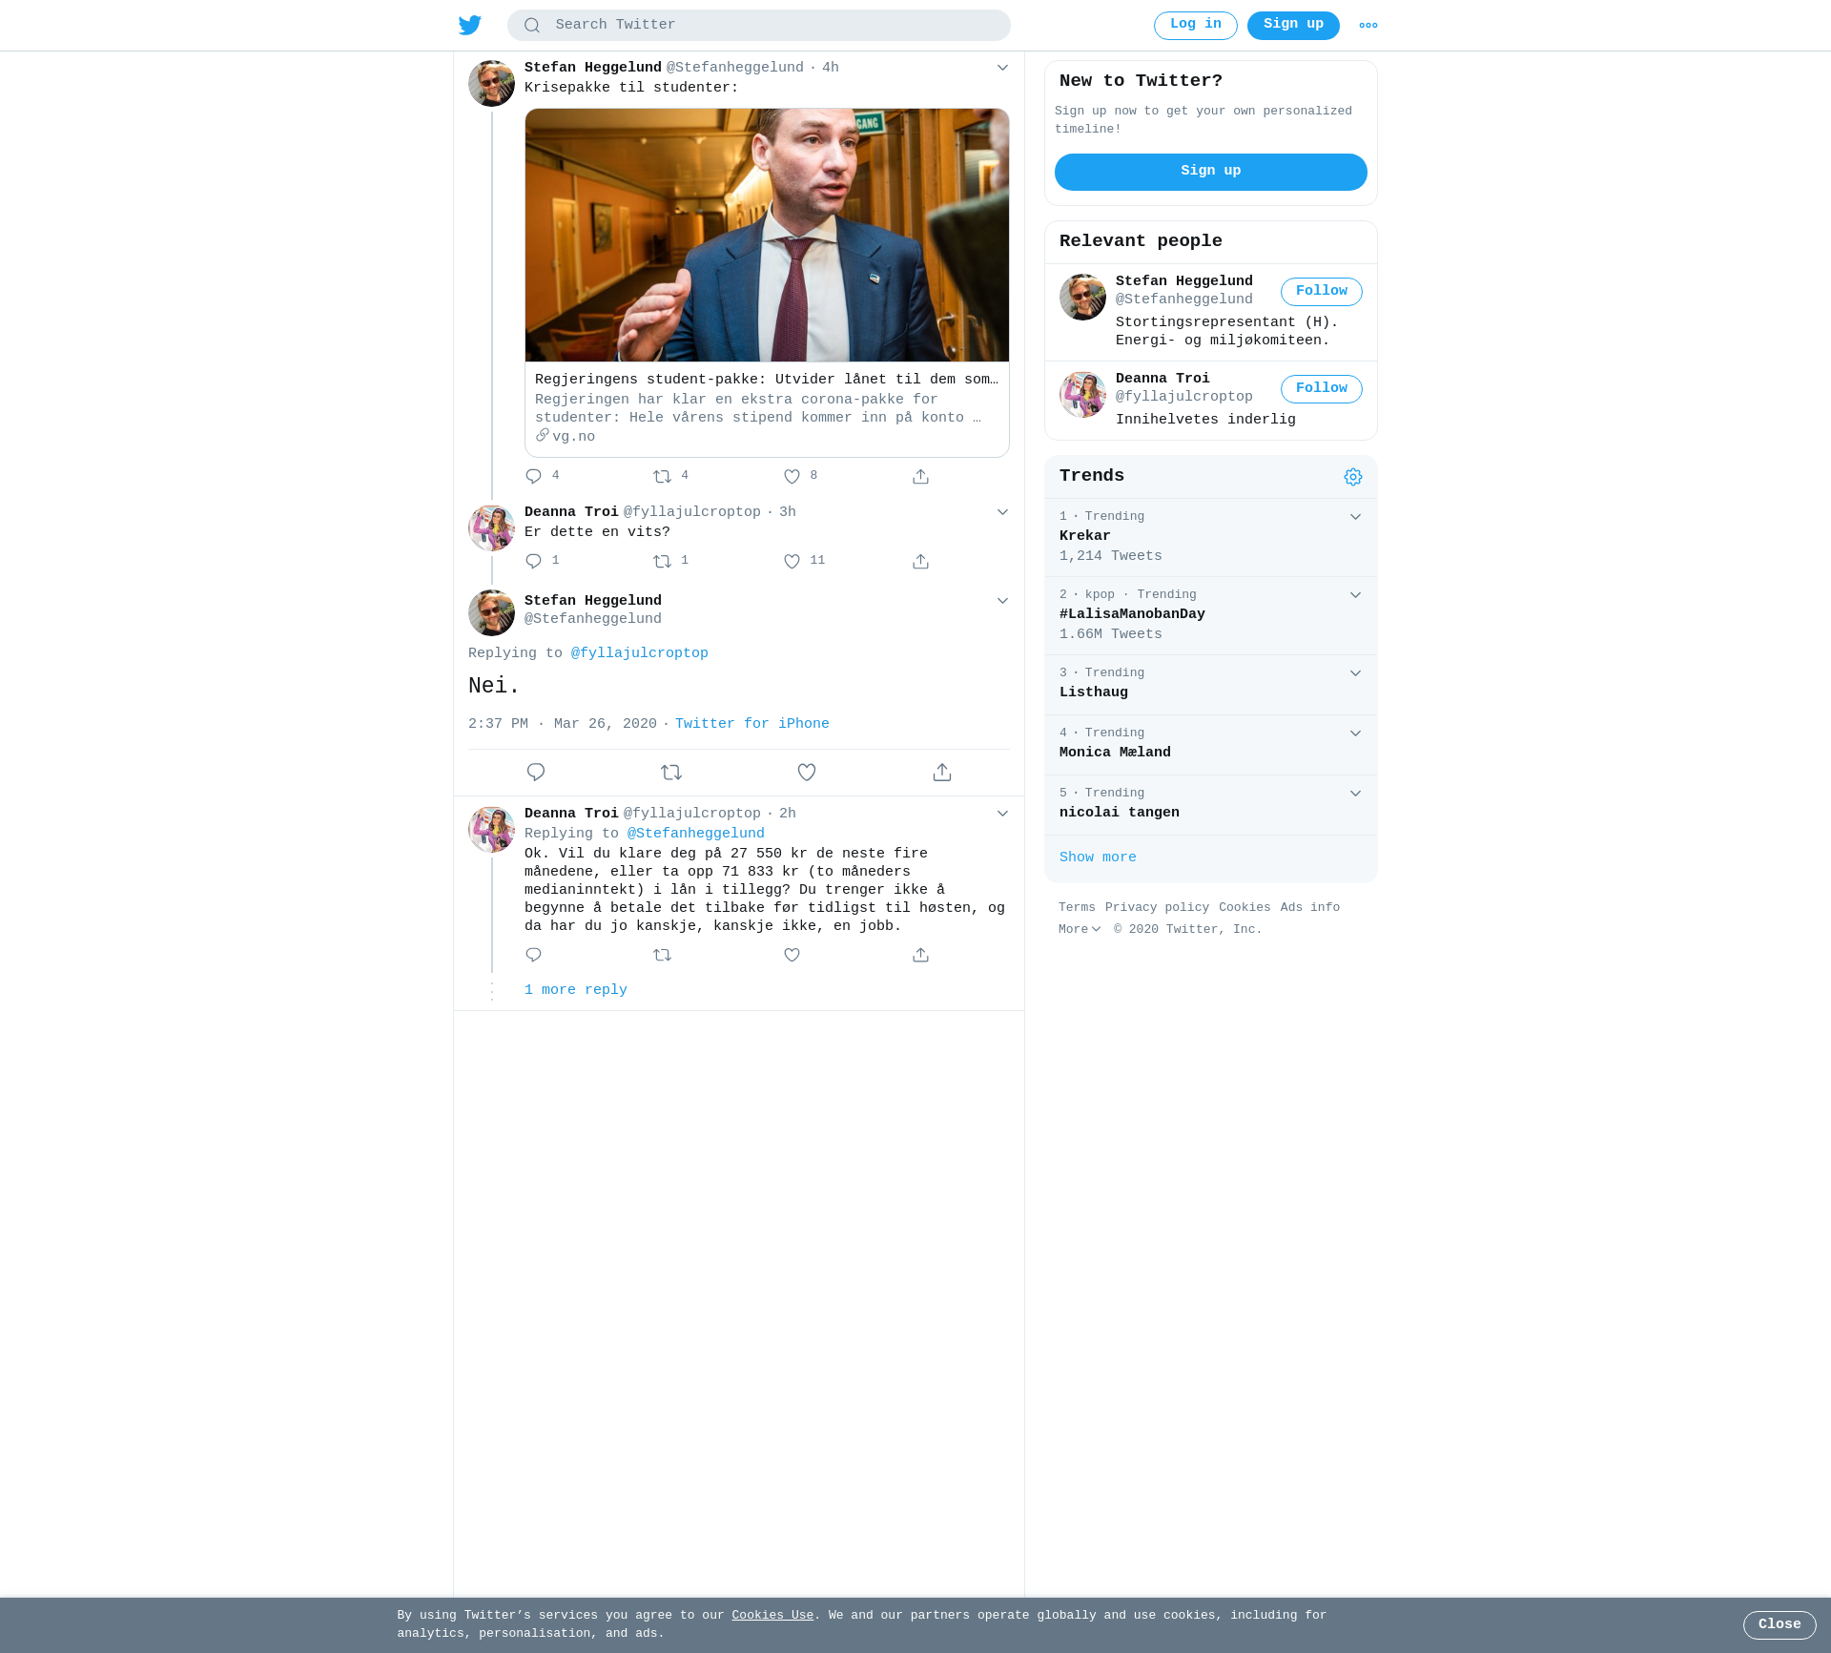Viewport: 1831px width, 1653px height.
Task: Close the cookies notice
Action: (1780, 1624)
